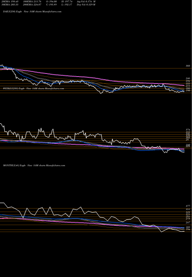
Task: Click the Avg Vol readout
Action: coord(86,2)
